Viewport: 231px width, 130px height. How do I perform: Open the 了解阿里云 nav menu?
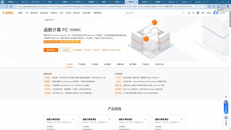tap(97, 13)
